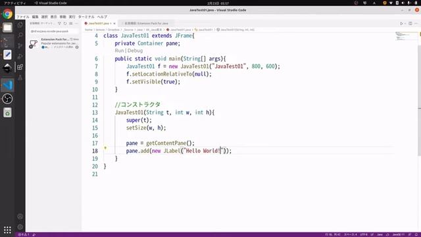Viewport: 421px width, 237px height.
Task: Open extensions view more actions menu
Action: [76, 24]
